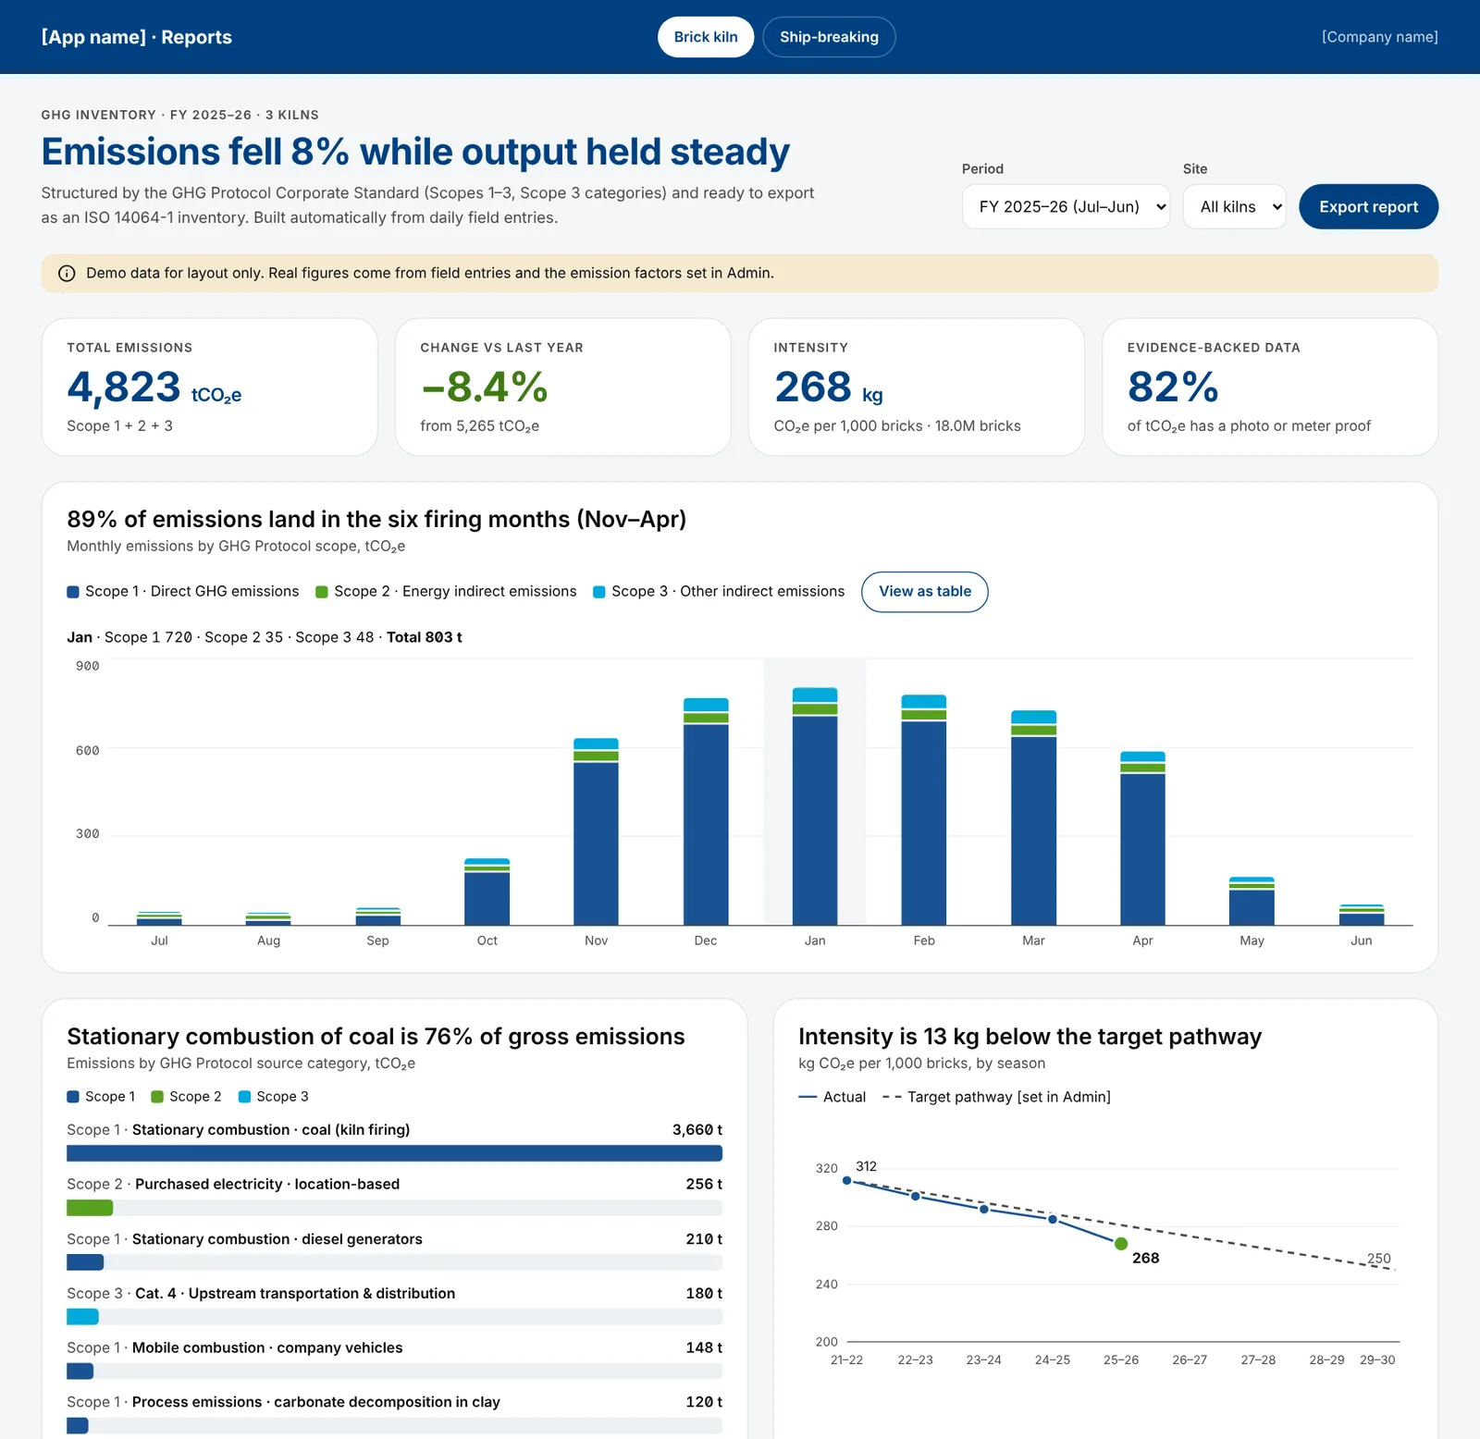
Task: Click the green 268 point on intensity chart
Action: tap(1121, 1244)
